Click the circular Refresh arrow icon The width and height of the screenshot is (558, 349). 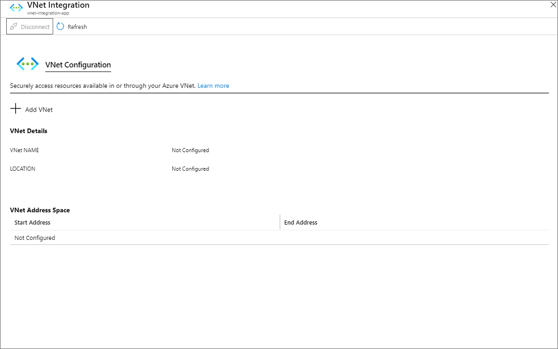[60, 27]
